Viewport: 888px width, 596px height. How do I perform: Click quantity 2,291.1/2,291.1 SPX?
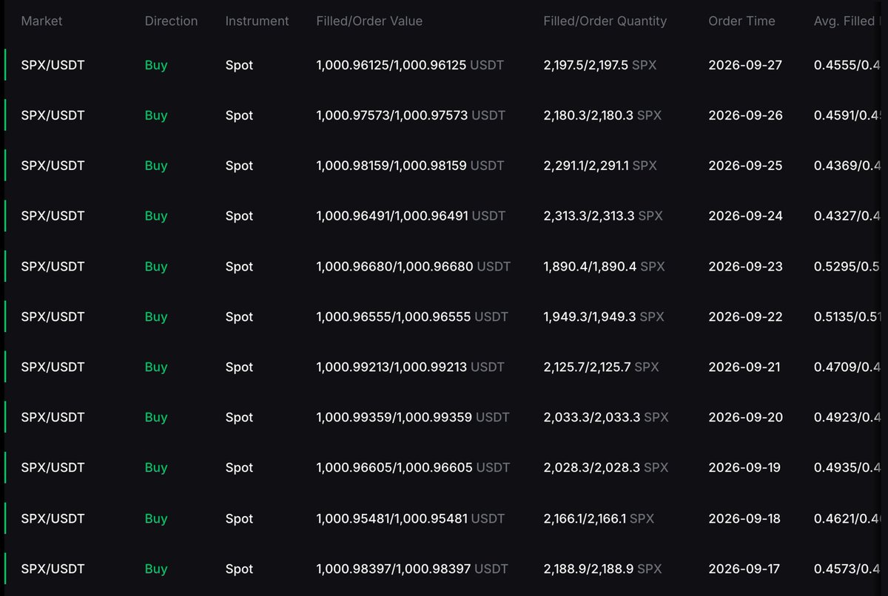[600, 166]
